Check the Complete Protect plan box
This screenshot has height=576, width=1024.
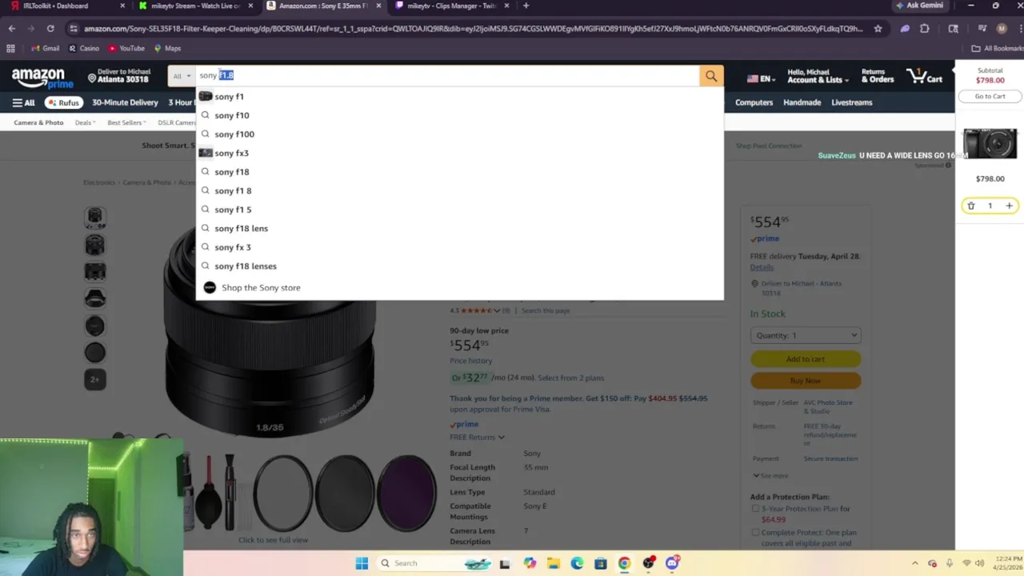coord(755,533)
